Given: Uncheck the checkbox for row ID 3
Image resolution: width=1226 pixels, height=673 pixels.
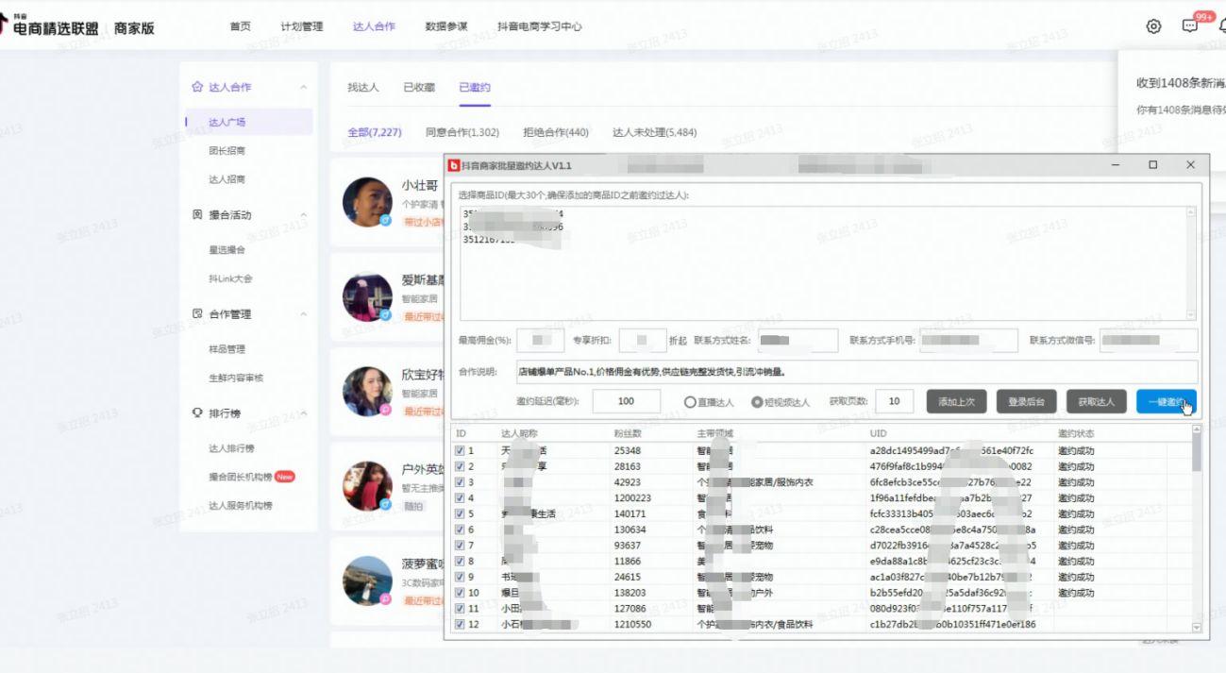Looking at the screenshot, I should coord(460,482).
